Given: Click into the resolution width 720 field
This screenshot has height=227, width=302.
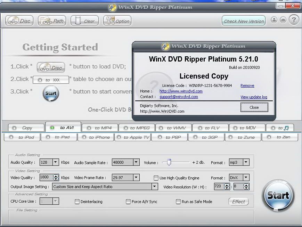Looking at the screenshot, I should tap(219, 186).
